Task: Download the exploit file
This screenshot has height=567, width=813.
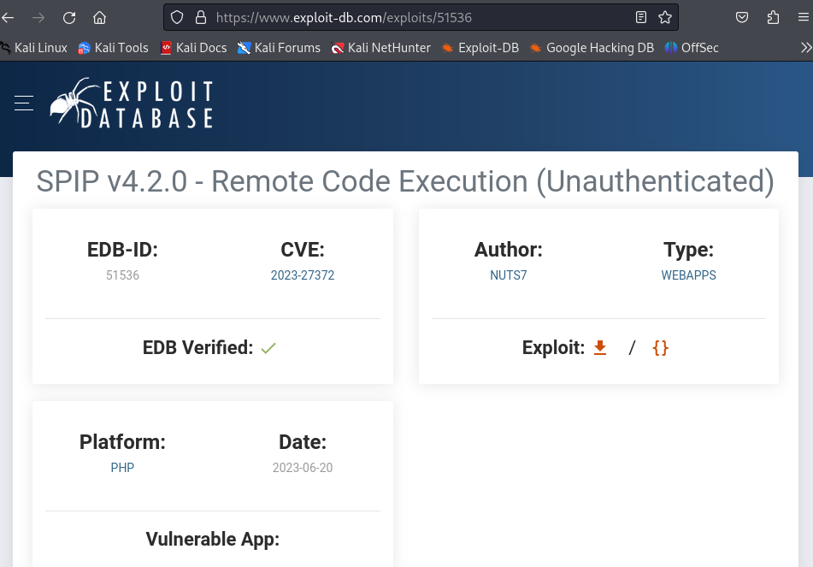Action: point(600,347)
